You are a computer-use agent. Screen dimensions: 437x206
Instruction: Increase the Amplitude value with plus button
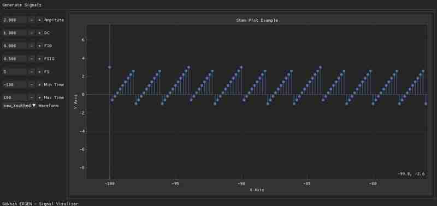(x=39, y=20)
